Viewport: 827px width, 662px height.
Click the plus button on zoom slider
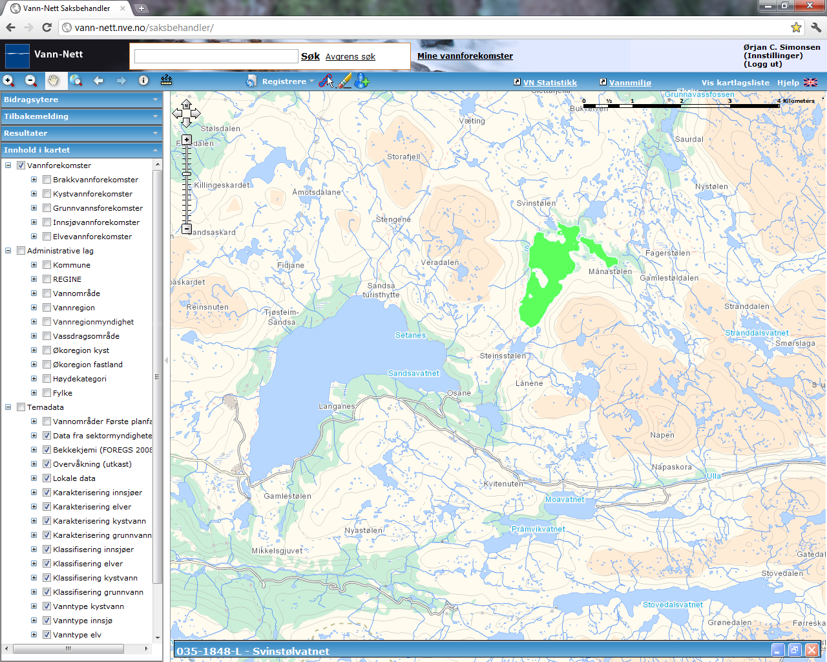click(x=187, y=140)
